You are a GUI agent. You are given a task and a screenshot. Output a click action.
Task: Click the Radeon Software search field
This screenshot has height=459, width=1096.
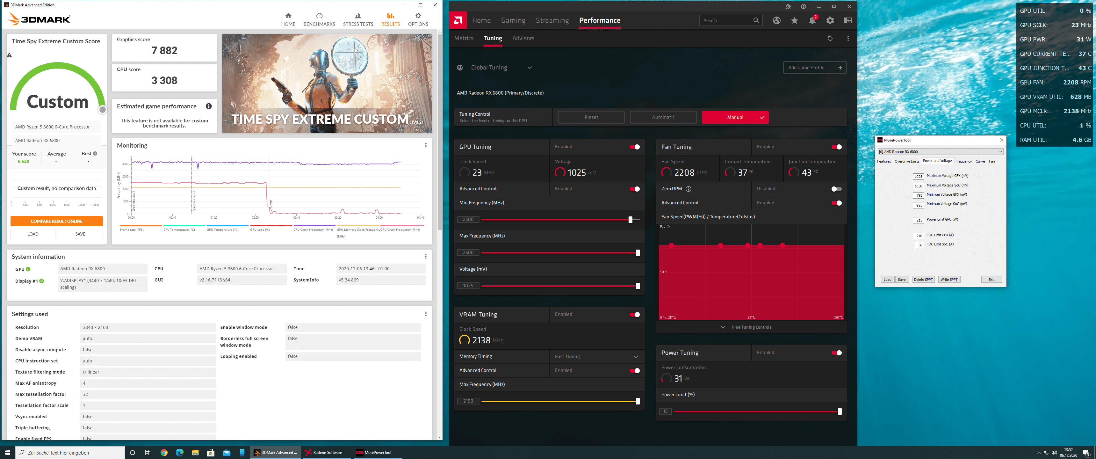coord(731,20)
